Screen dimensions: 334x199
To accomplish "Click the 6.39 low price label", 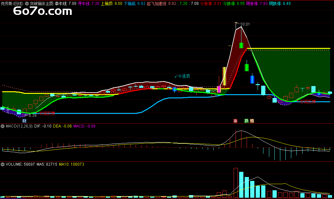I will click(x=33, y=116).
